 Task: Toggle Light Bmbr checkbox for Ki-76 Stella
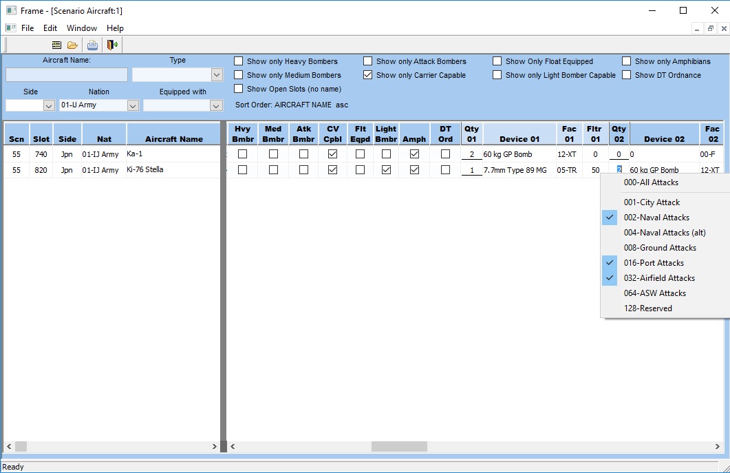pos(386,169)
